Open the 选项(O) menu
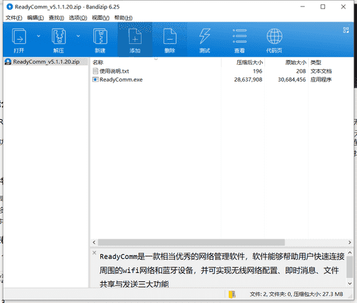357x303 pixels. tap(78, 17)
